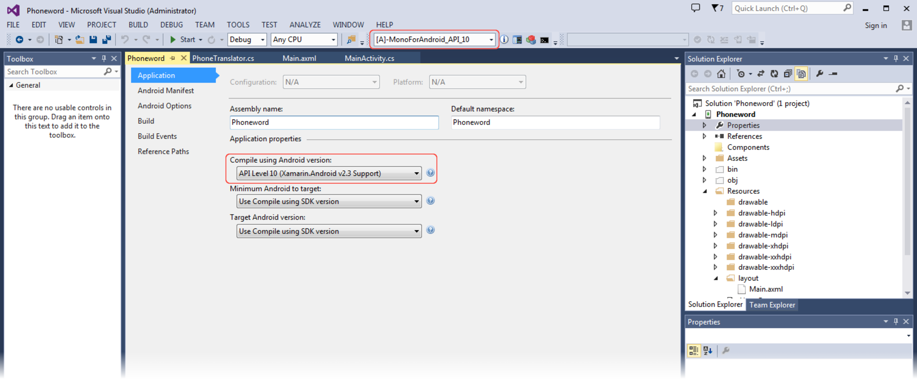Click the Open File folder icon

80,40
